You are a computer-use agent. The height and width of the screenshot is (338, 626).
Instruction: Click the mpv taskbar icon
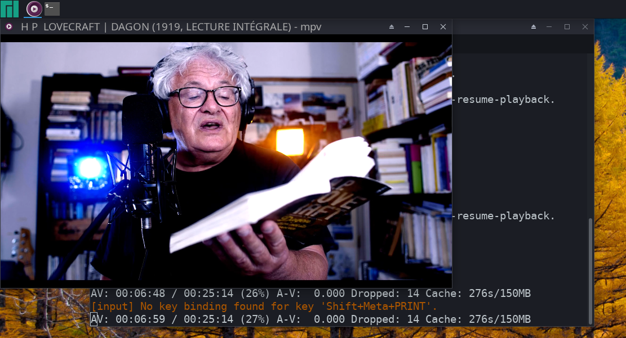pos(34,8)
